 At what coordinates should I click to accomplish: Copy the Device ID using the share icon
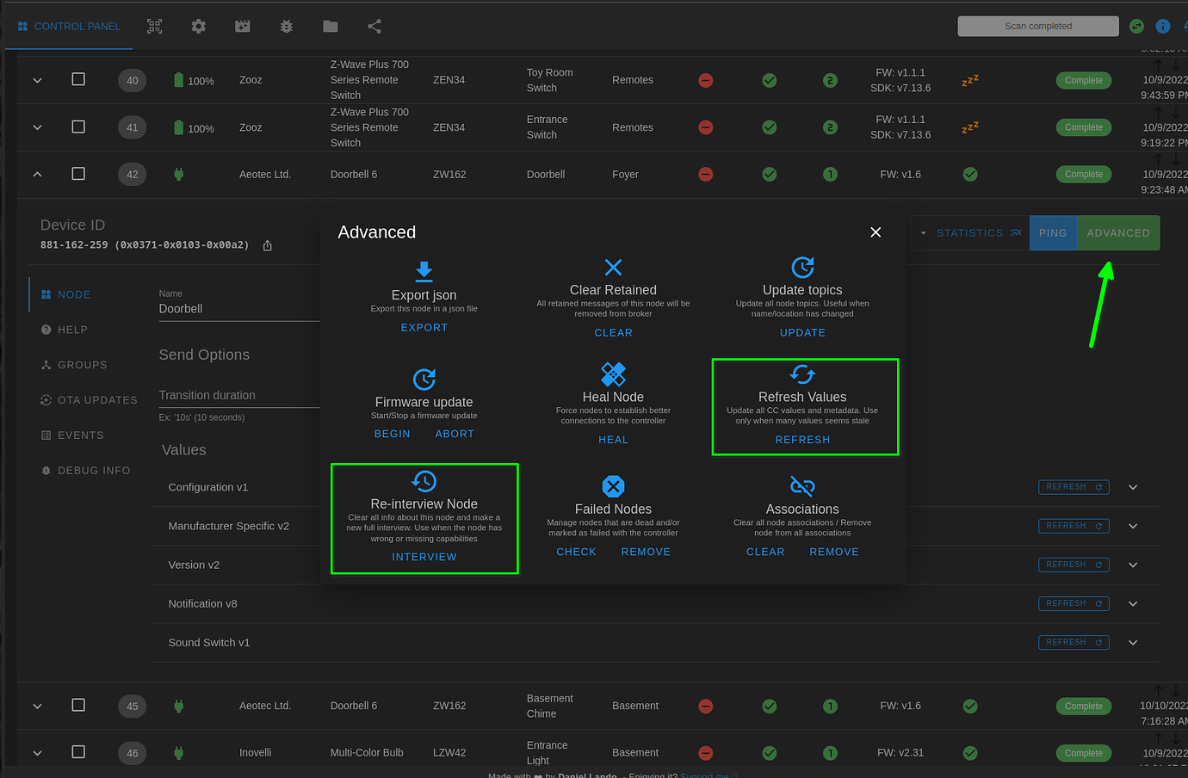pos(267,245)
